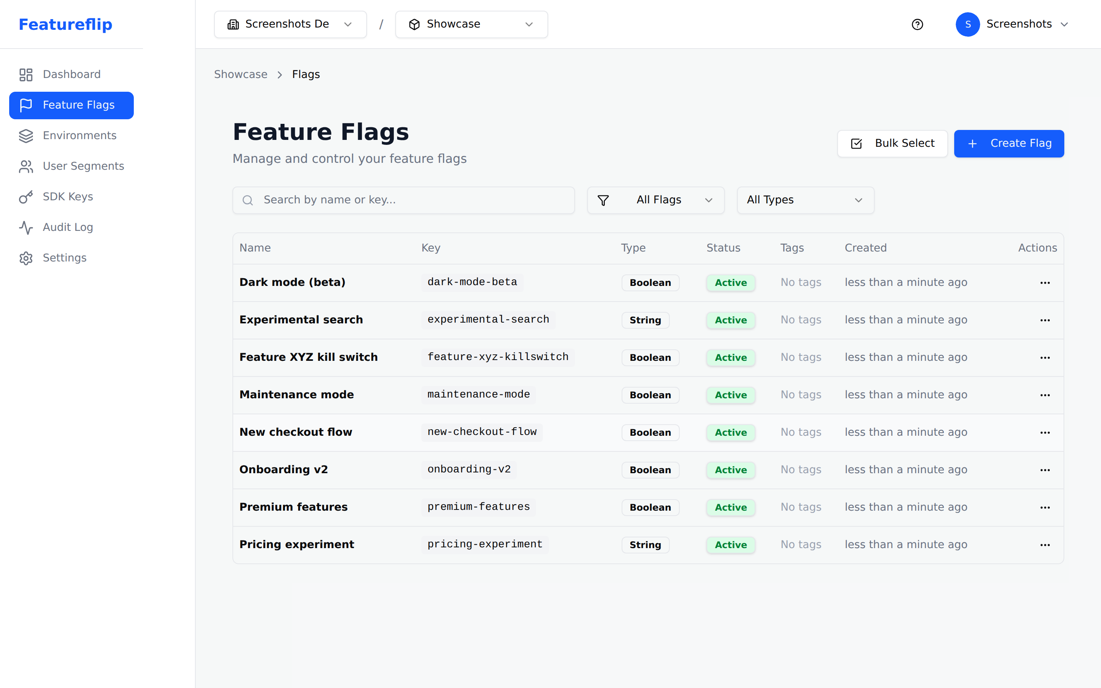Screen dimensions: 1101x688
Task: Click the Bulk Select checkbox button
Action: 892,143
